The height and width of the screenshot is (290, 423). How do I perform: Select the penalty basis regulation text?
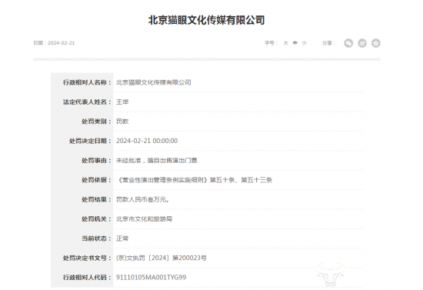pyautogui.click(x=195, y=180)
